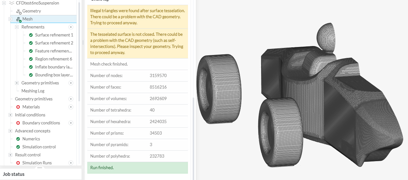Add a new refinement via Refinements plus

71,27
